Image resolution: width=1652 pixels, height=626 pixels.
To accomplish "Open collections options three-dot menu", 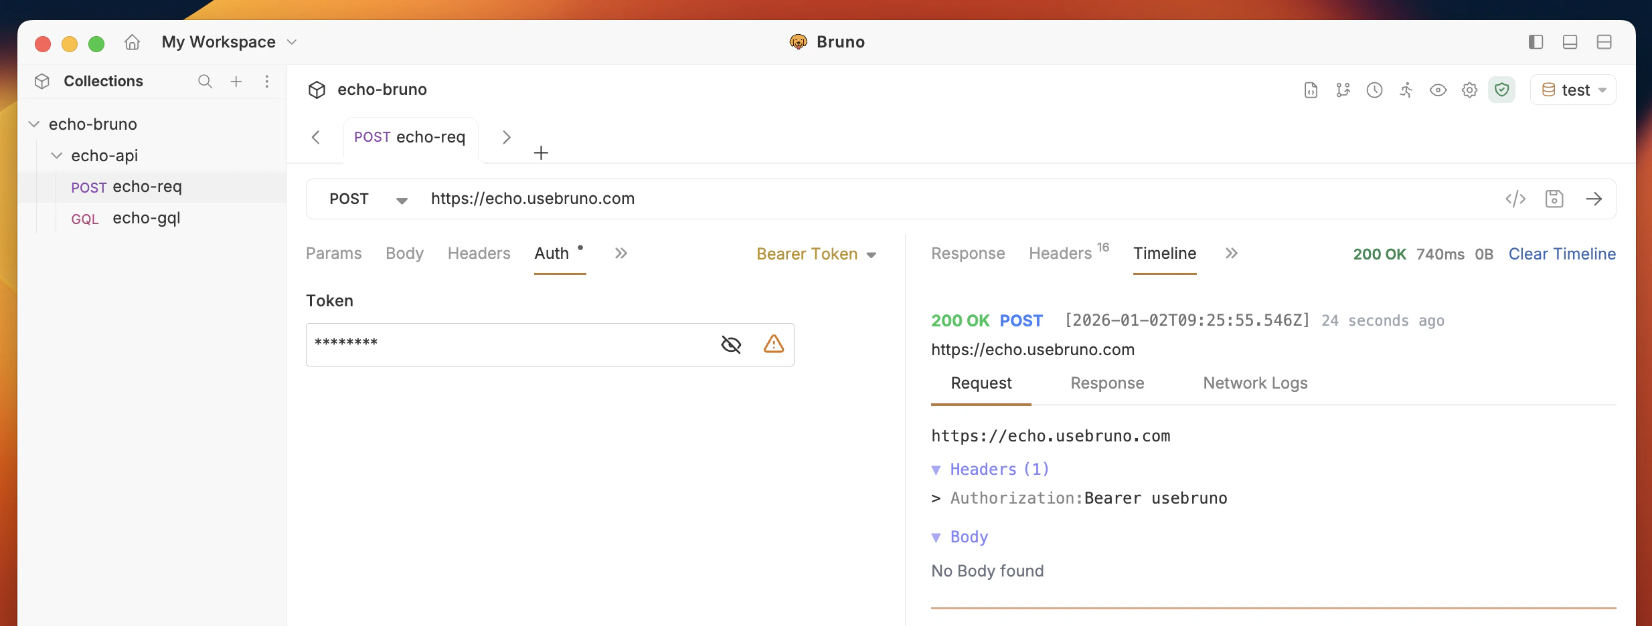I will (267, 82).
